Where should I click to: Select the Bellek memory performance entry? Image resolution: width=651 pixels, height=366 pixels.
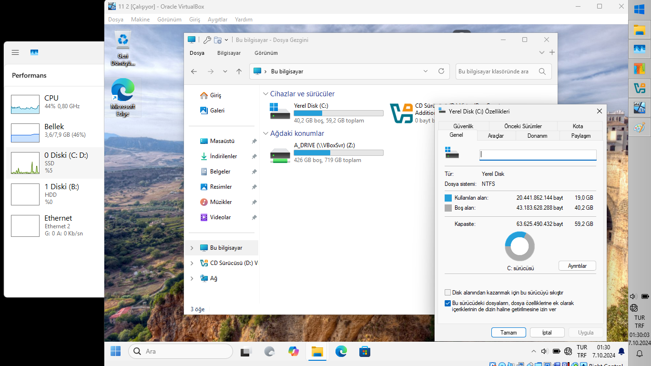point(53,132)
